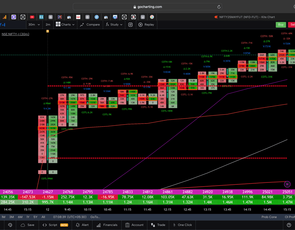This screenshot has height=230, width=295.
Task: Select the 1M range option
Action: click(3, 217)
